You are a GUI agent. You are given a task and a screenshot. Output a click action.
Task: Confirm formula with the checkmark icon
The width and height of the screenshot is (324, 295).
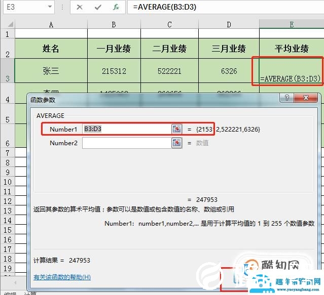98,7
